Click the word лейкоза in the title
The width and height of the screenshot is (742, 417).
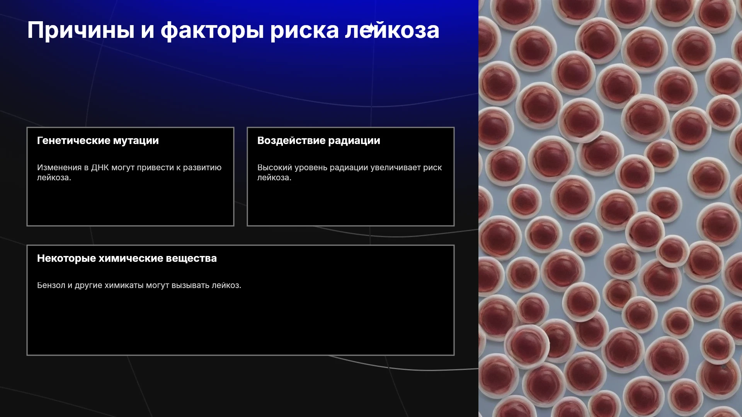(x=392, y=30)
